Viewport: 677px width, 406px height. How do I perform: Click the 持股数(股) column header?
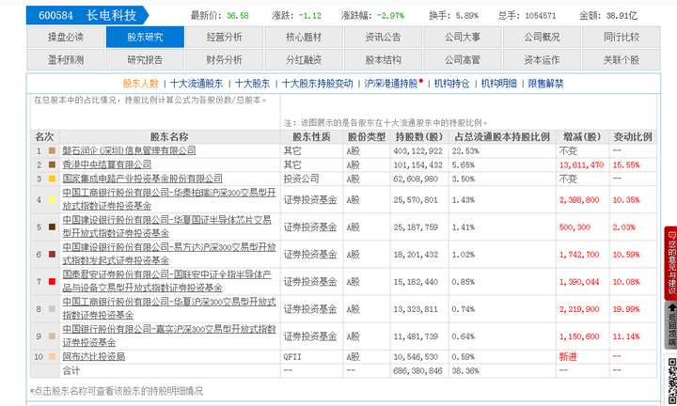418,137
